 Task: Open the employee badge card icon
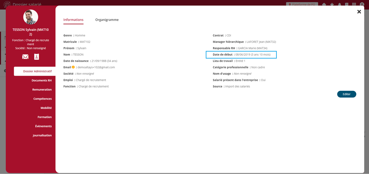(37, 57)
